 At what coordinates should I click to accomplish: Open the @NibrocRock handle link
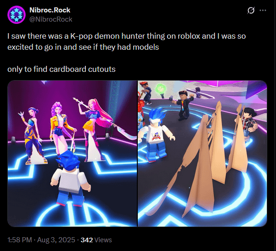(51, 19)
